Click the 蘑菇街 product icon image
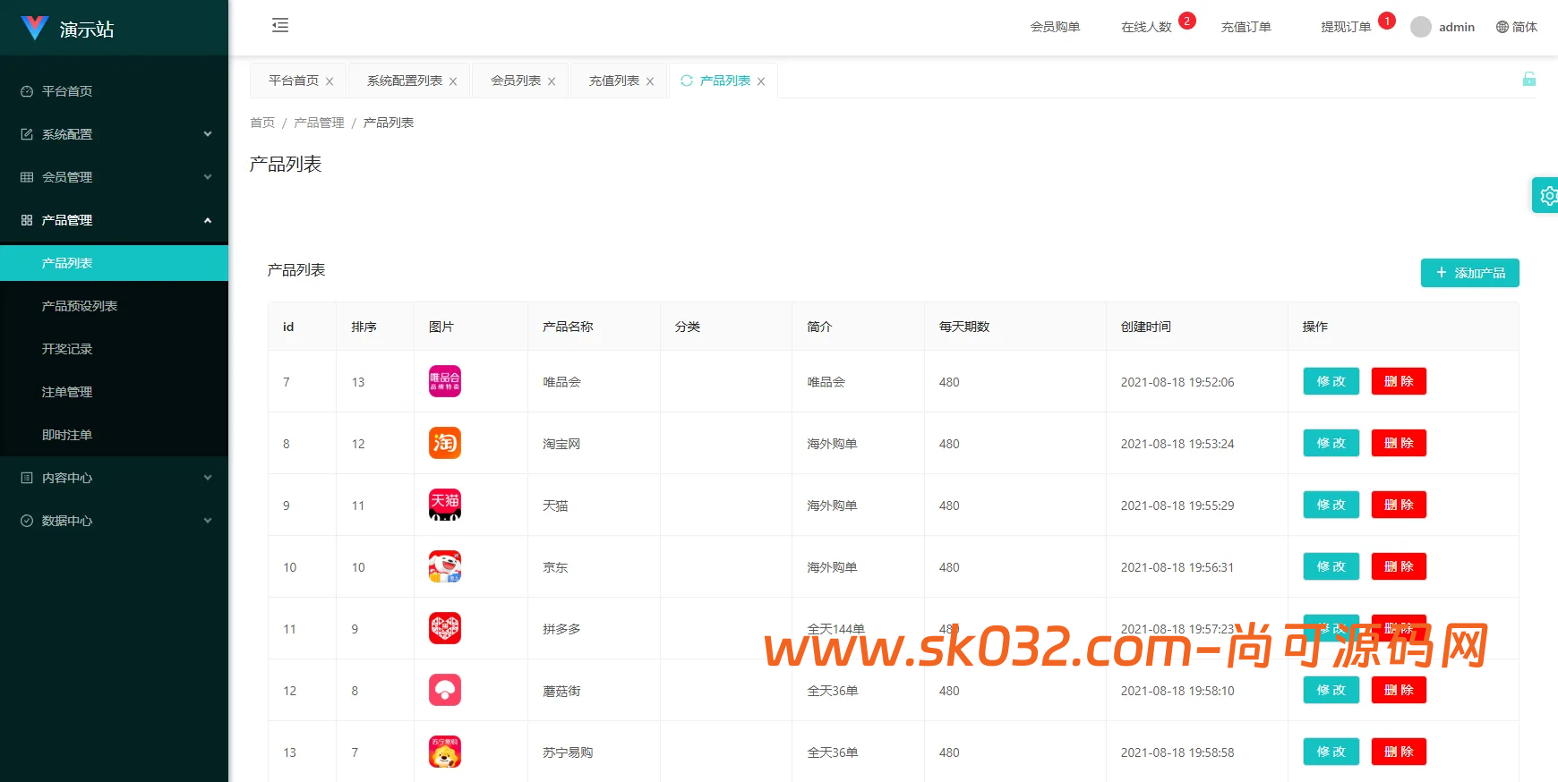Screen dimensions: 1558x782 (x=445, y=690)
